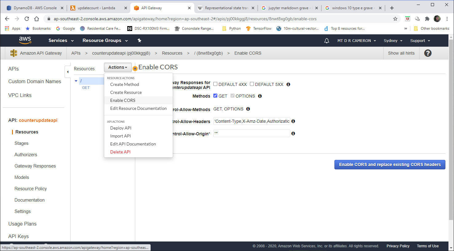
Task: Open the Chrome three-dot menu
Action: coord(447,19)
